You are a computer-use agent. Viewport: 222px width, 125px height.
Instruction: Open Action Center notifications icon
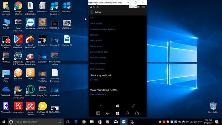pos(217,122)
